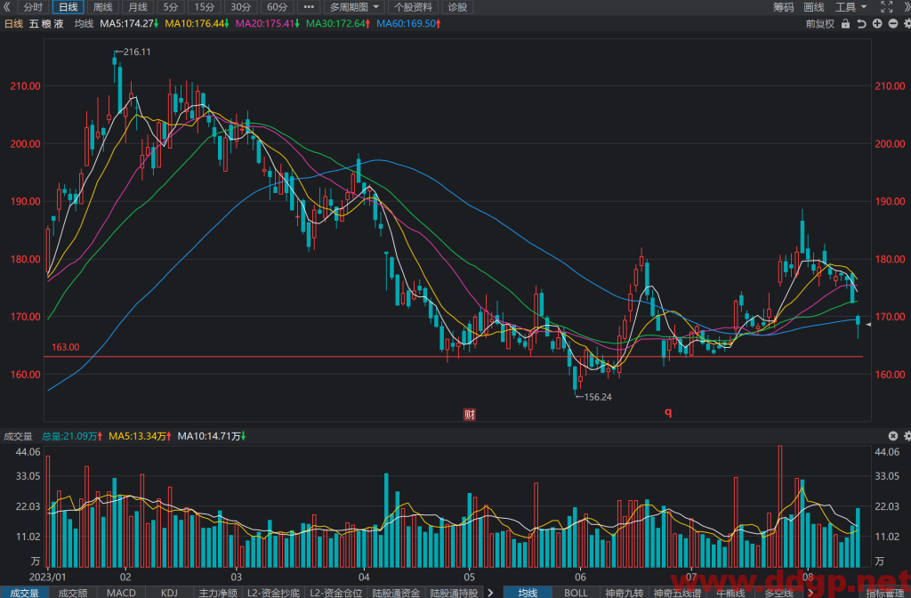Click the 2023/01 date axis label
The image size is (911, 598).
(x=48, y=577)
